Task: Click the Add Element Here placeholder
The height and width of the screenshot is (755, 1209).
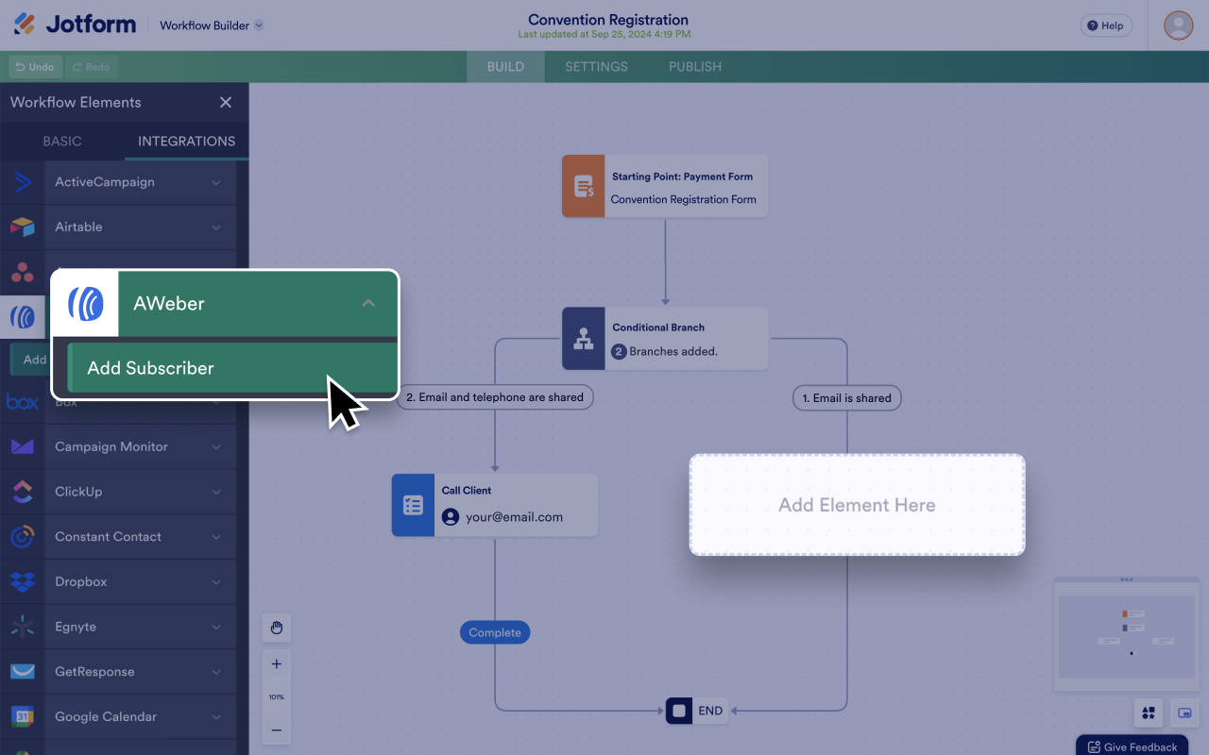Action: coord(857,505)
